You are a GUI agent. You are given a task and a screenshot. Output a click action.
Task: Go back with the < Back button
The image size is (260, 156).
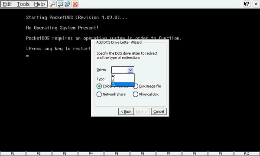[126, 111]
